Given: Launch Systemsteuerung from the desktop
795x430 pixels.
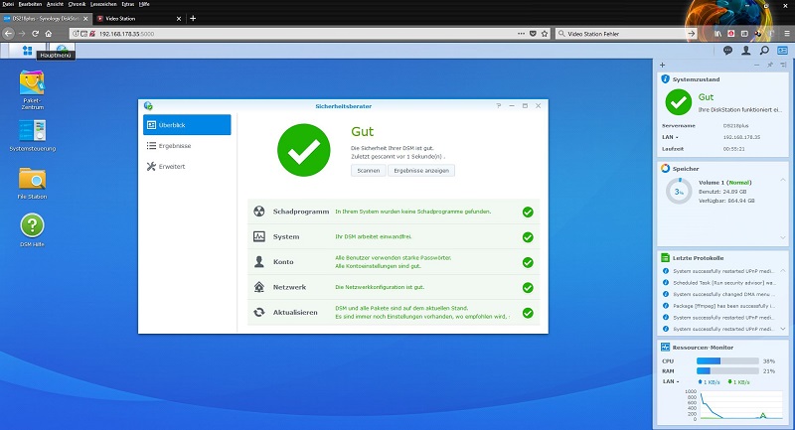Looking at the screenshot, I should pyautogui.click(x=33, y=135).
